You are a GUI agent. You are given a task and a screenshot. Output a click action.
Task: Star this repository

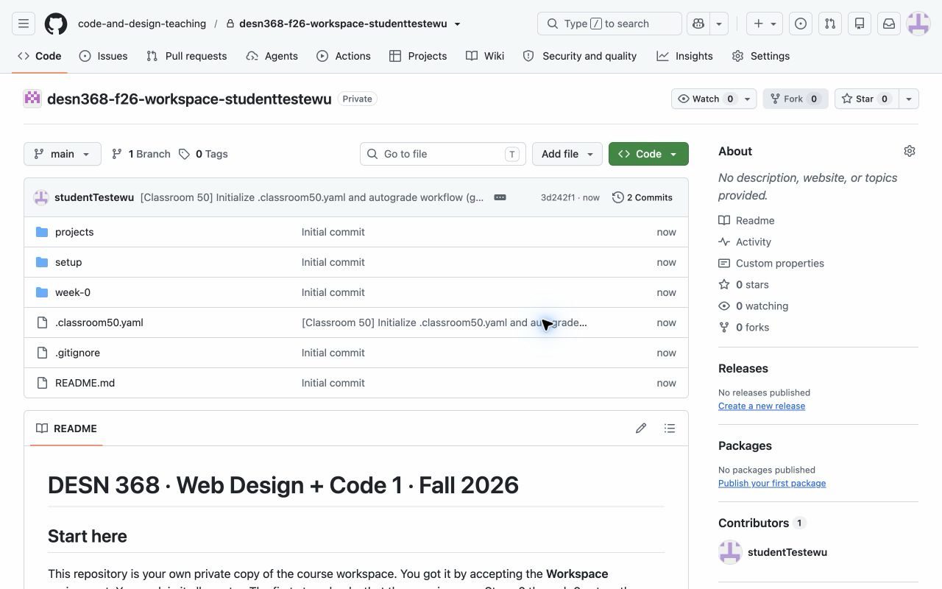tap(866, 99)
